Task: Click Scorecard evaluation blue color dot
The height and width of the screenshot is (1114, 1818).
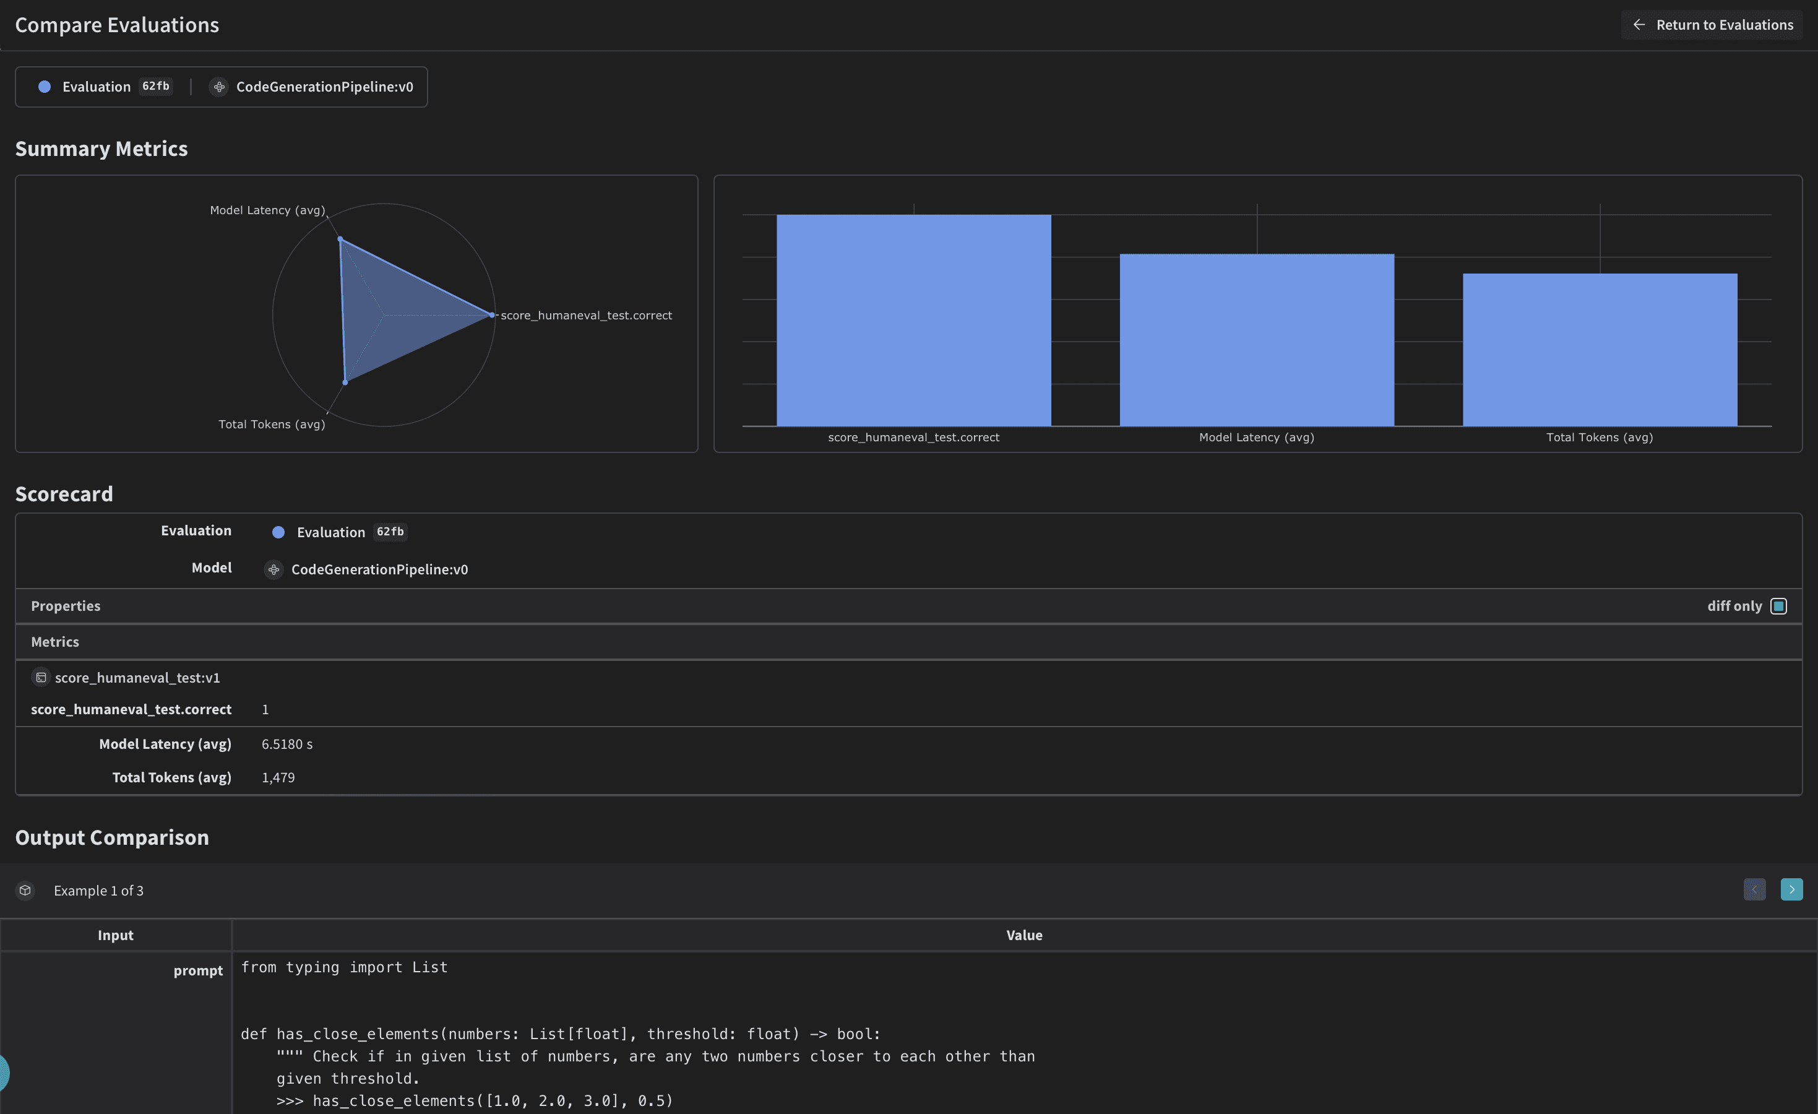Action: (x=278, y=533)
